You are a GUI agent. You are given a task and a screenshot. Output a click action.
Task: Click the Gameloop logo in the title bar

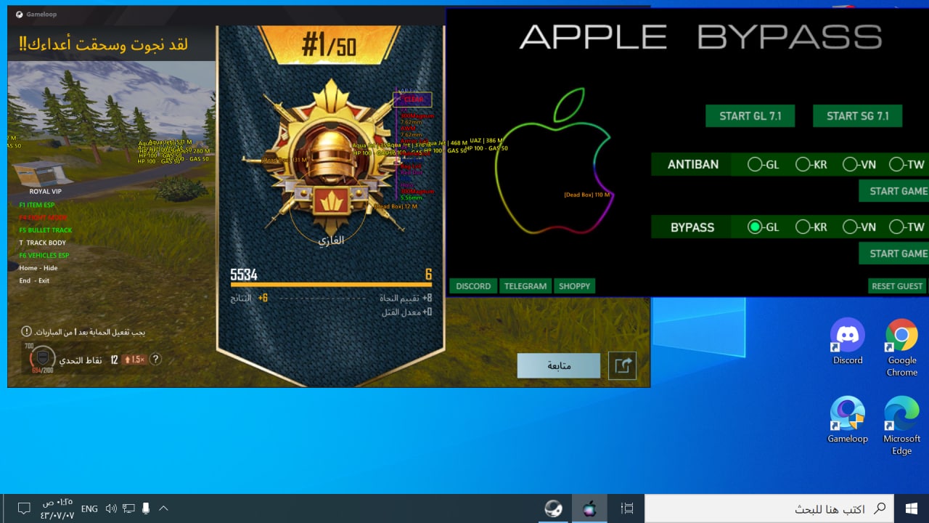[19, 14]
